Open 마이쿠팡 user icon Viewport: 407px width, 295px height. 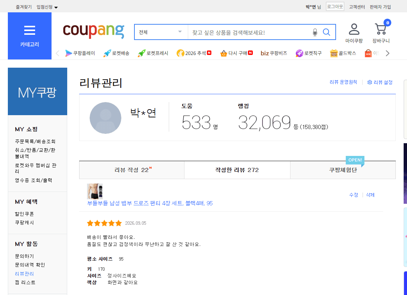(354, 33)
